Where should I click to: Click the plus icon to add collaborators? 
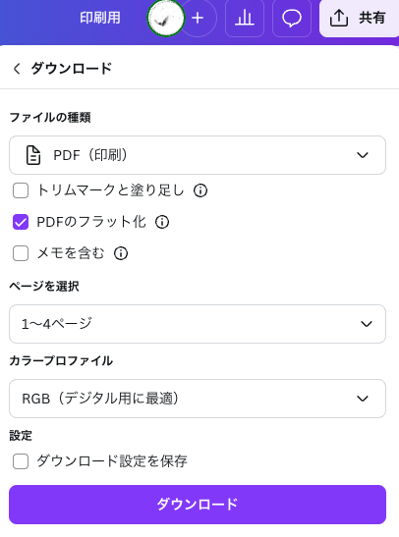198,18
